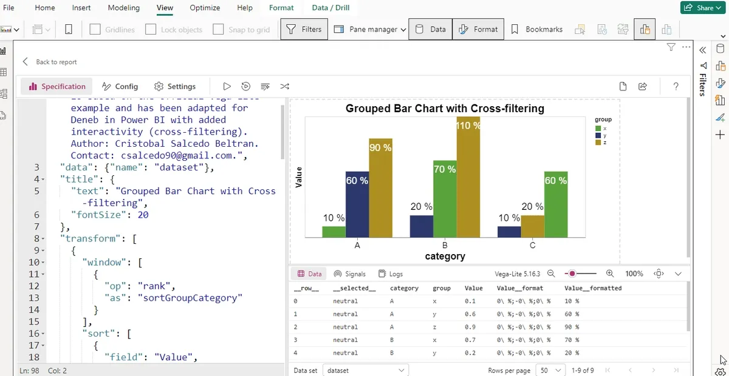
Task: Click the Apply changes play icon
Action: [227, 87]
